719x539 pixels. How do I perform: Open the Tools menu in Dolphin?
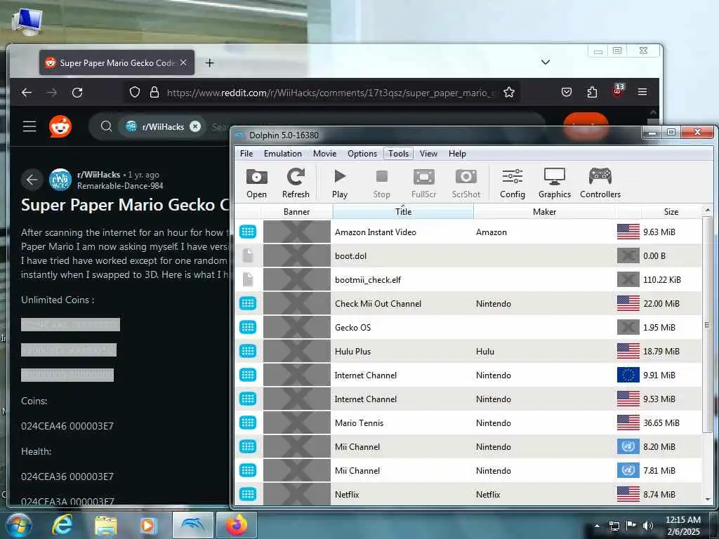399,154
